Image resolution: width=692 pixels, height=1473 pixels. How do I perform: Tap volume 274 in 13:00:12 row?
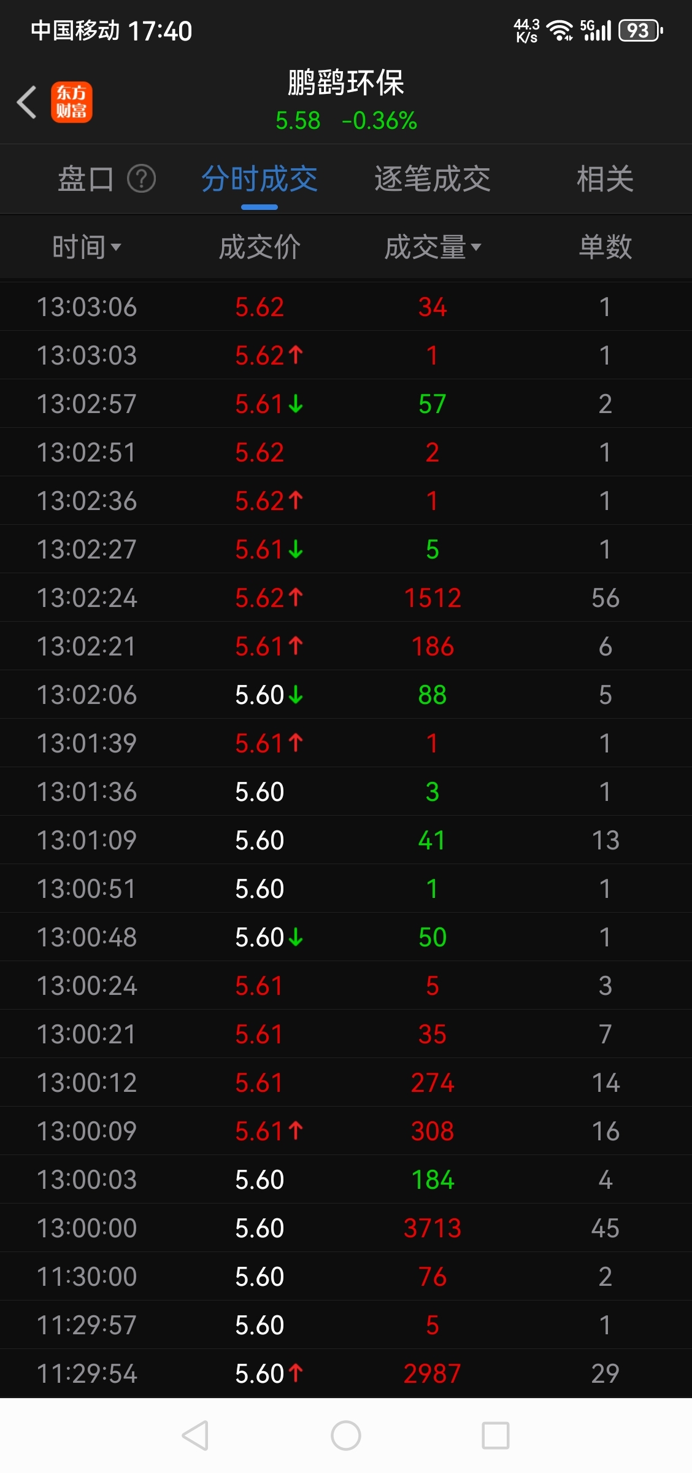coord(433,1083)
